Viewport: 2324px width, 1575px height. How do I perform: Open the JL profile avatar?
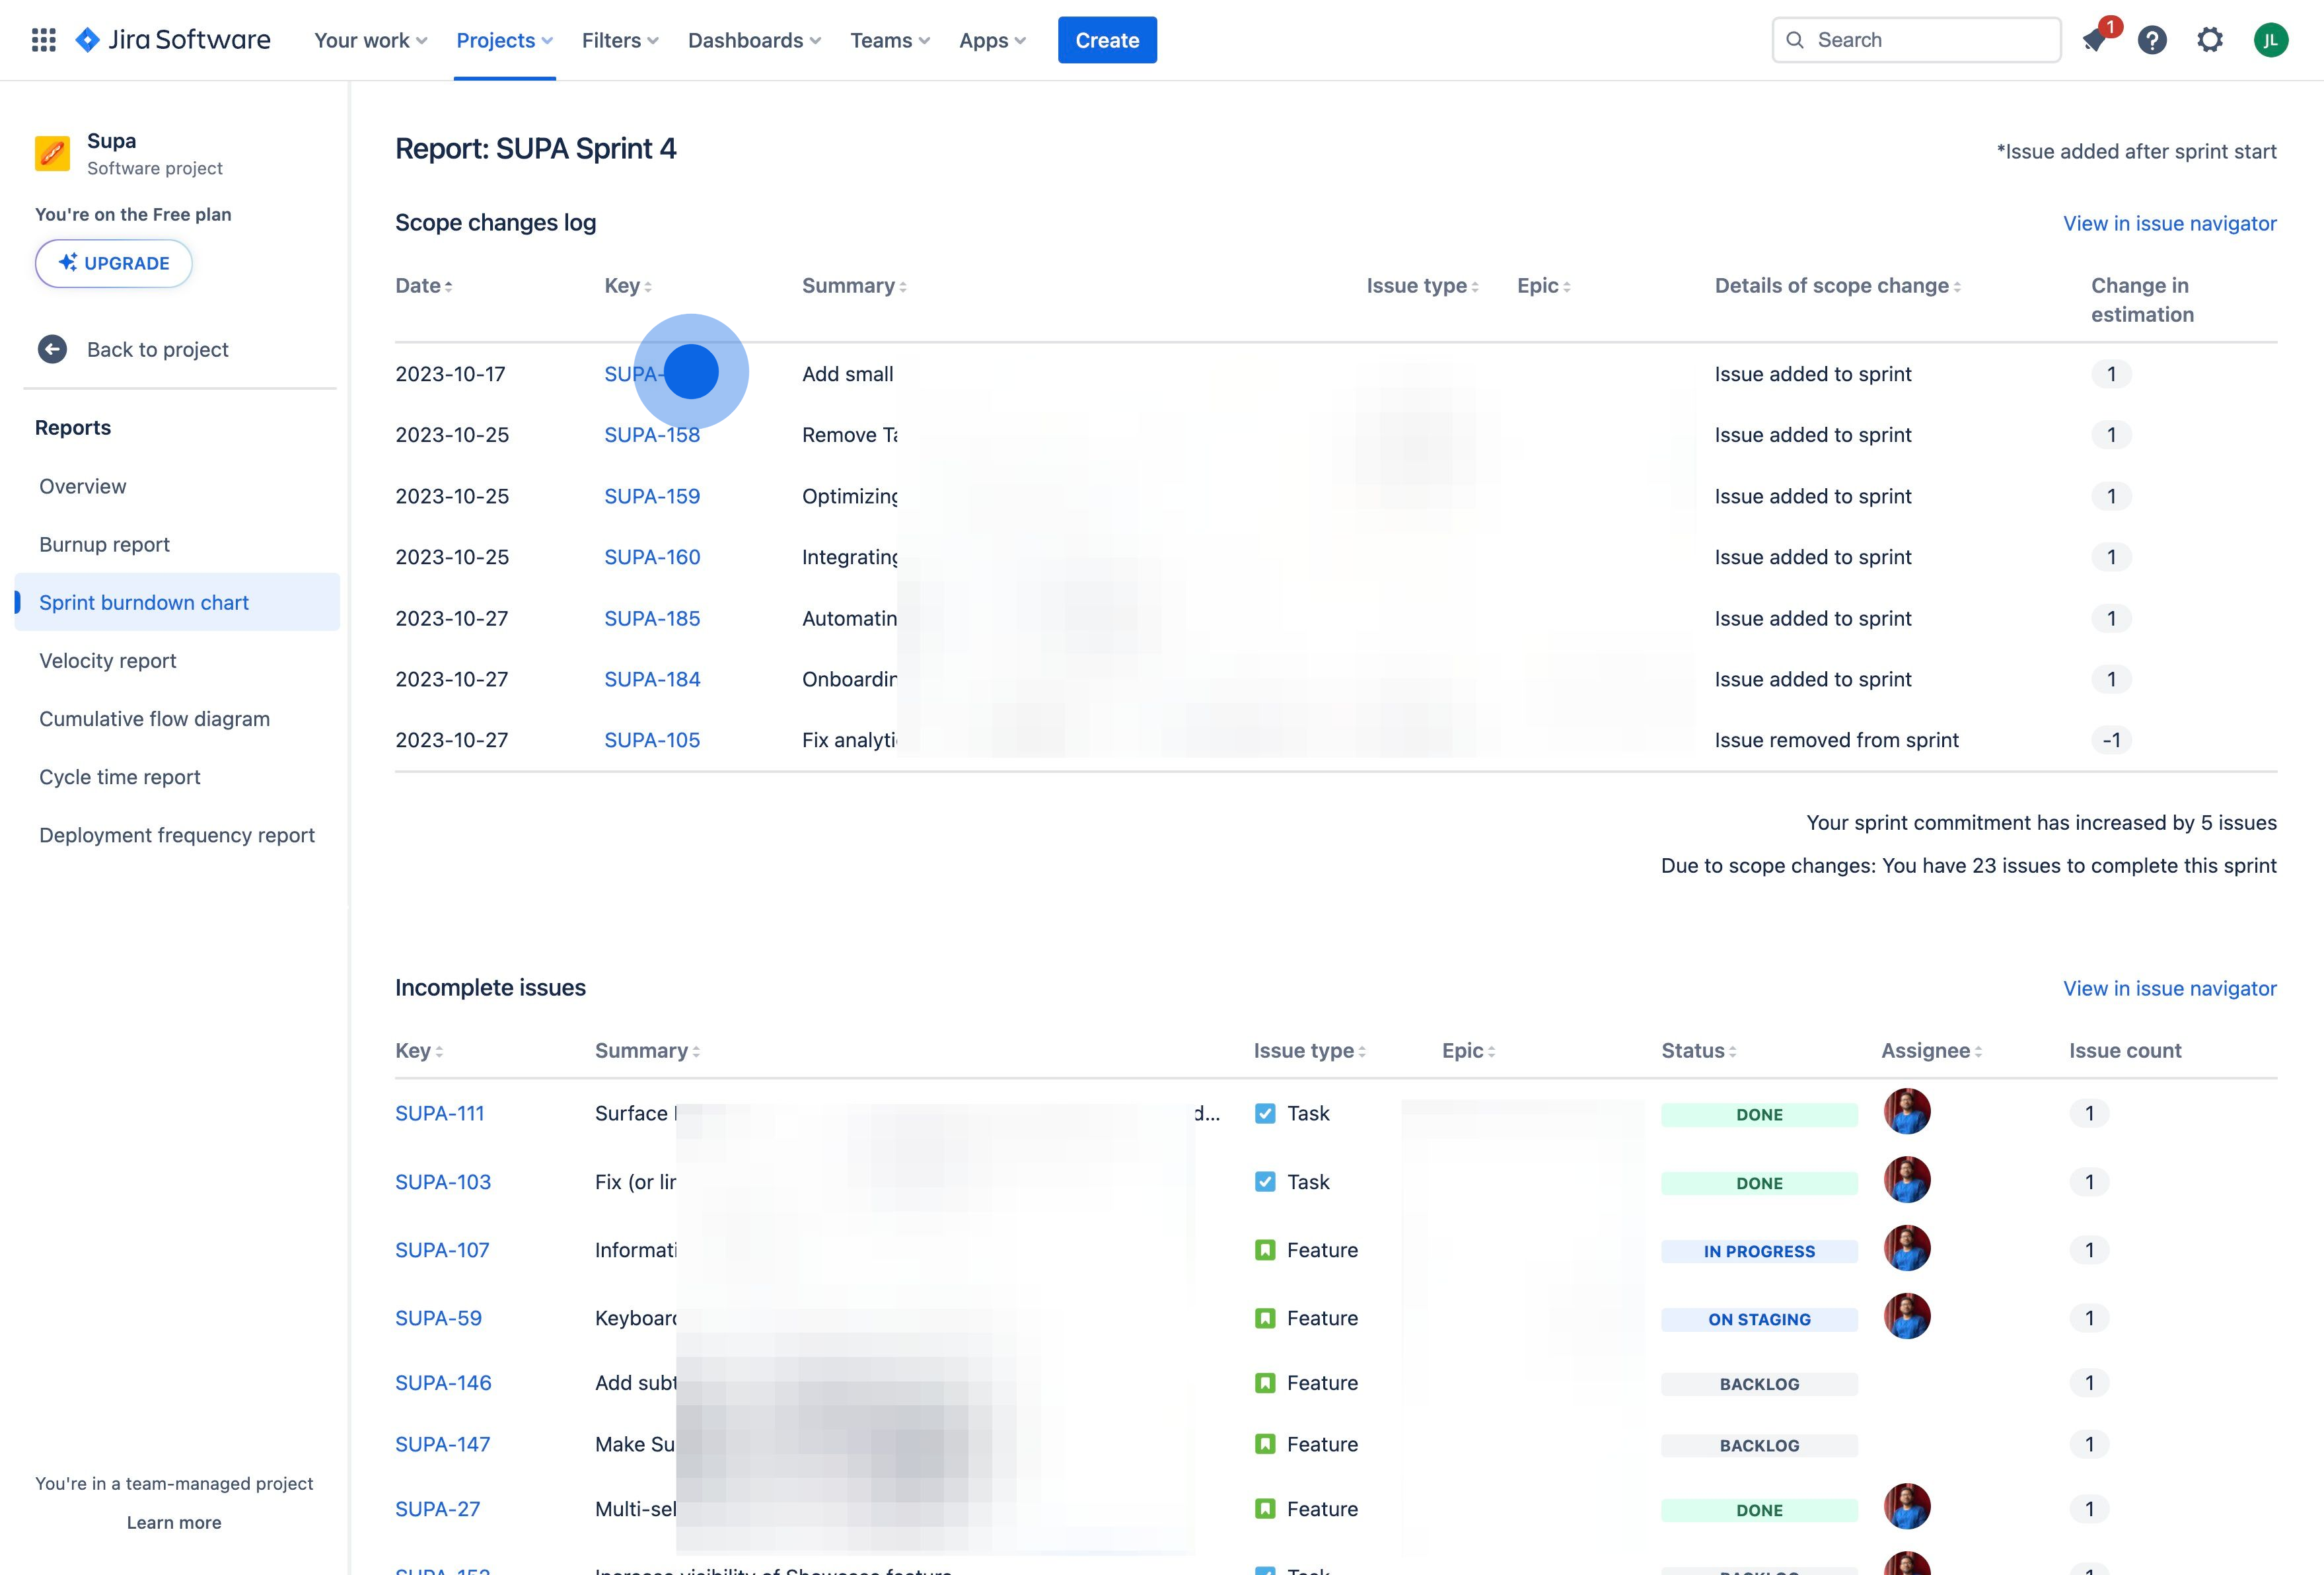pos(2271,40)
